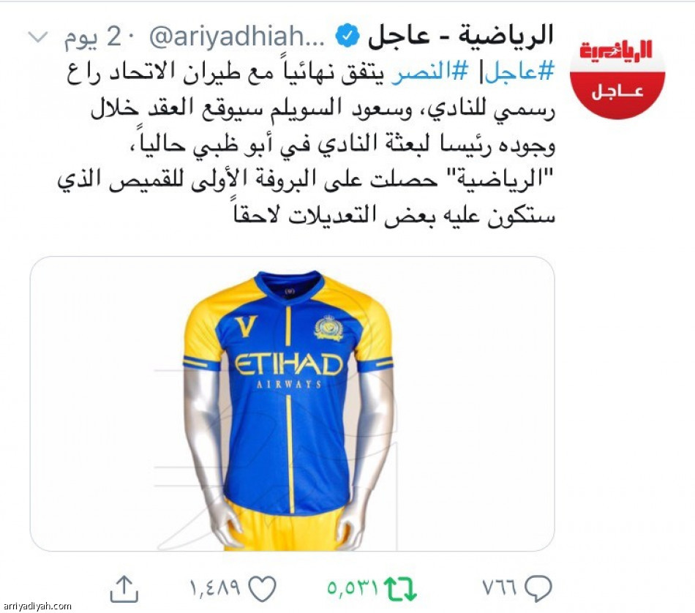Open the reply speech bubble icon
Image resolution: width=695 pixels, height=613 pixels.
538,588
